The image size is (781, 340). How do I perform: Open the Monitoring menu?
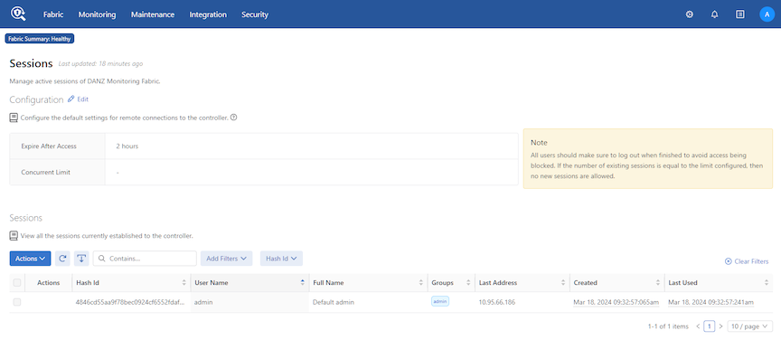(97, 14)
